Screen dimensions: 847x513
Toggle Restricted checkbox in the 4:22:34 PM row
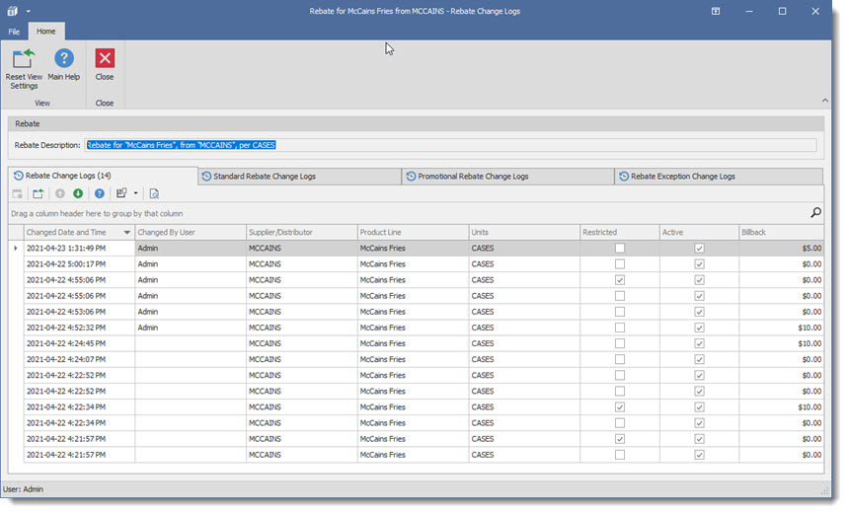point(620,406)
